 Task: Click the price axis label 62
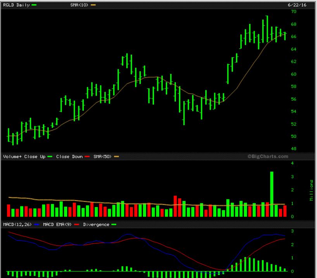(x=293, y=62)
